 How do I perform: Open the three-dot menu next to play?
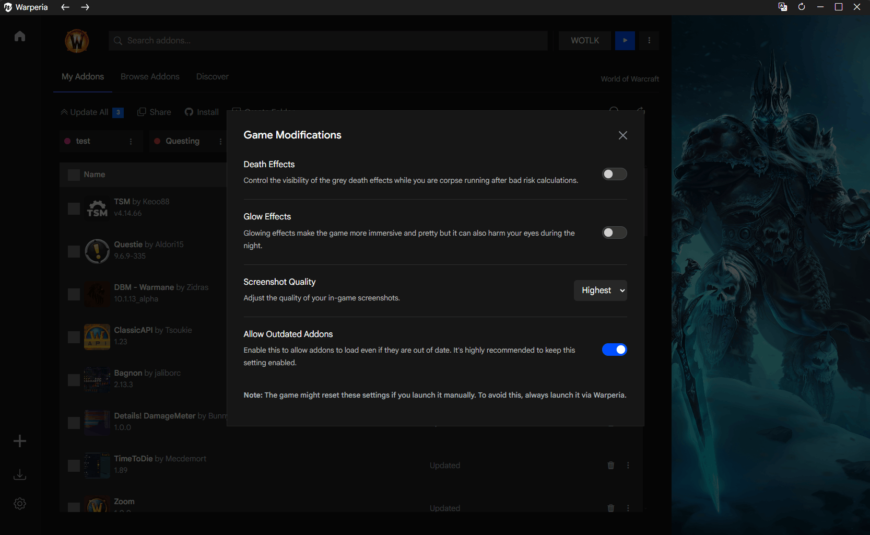(x=649, y=41)
